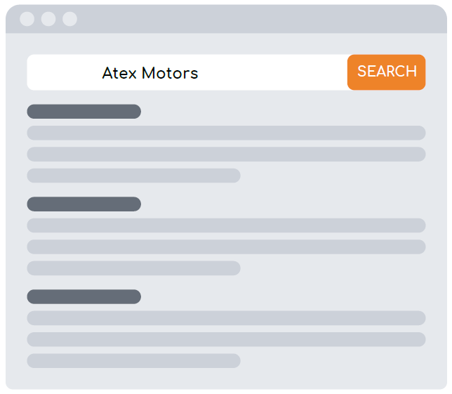Click first description line of third result

(226, 318)
